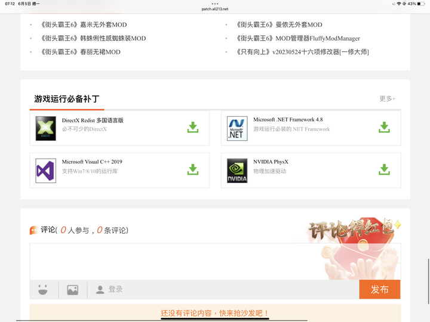Click the 游戏运行必备补丁 section heading

click(x=67, y=99)
